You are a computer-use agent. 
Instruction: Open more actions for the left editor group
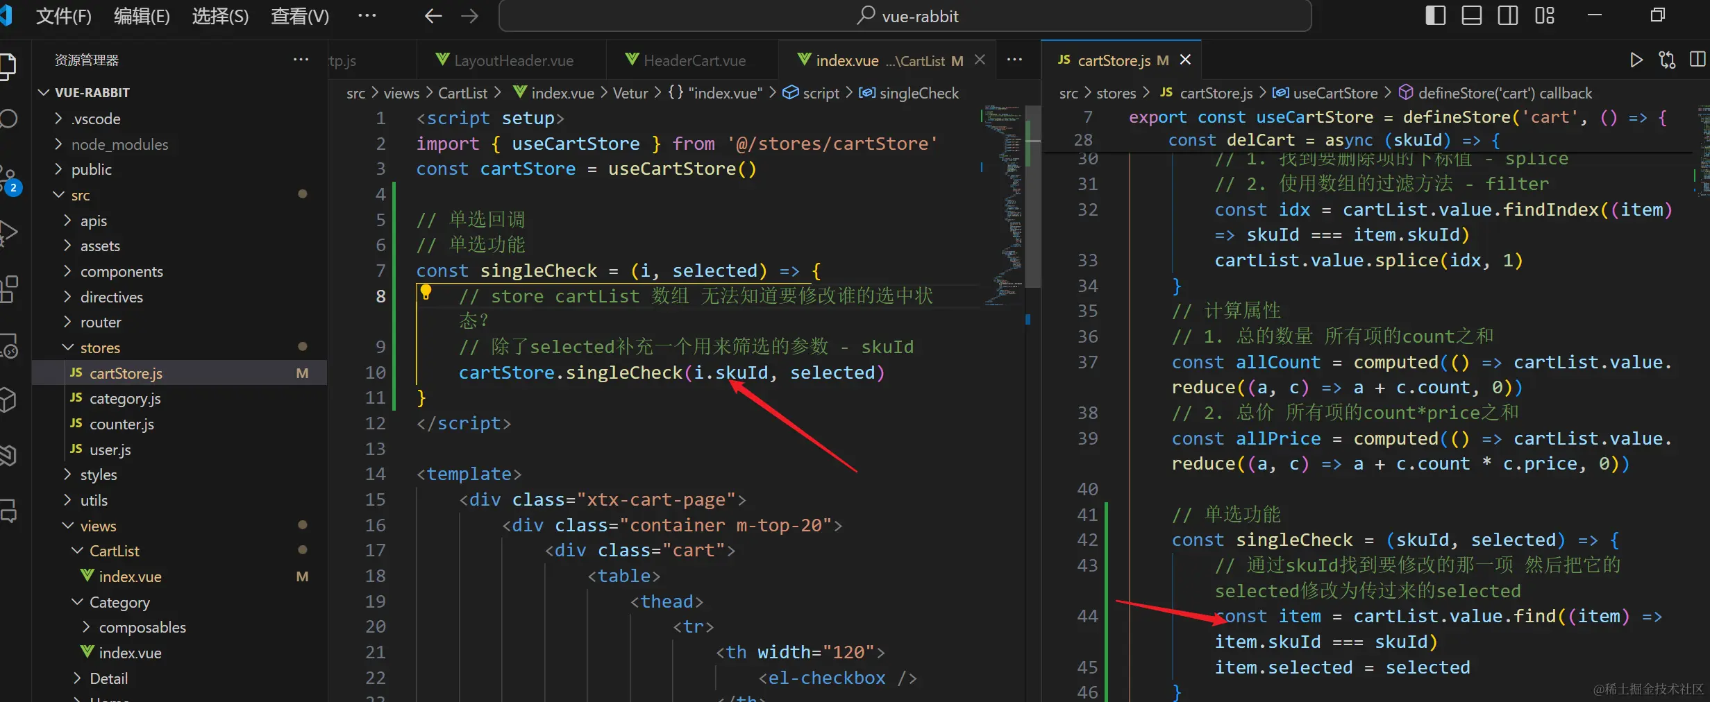1014,60
